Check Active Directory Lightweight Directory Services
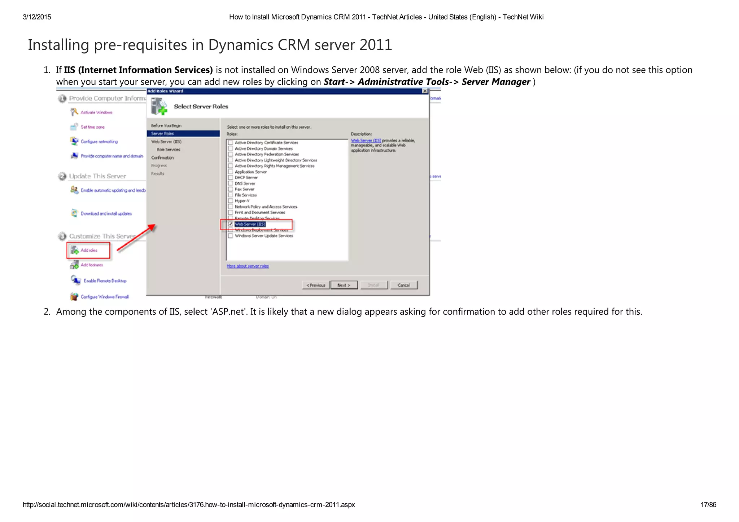Image resolution: width=739 pixels, height=522 pixels. [231, 160]
